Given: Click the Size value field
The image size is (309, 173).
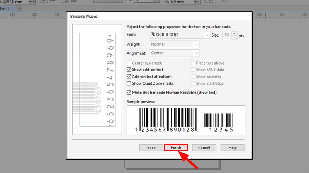Looking at the screenshot, I should click(x=227, y=35).
